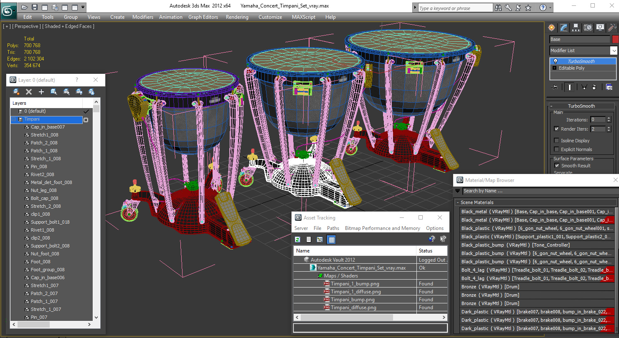Open the Customize menu

point(270,17)
